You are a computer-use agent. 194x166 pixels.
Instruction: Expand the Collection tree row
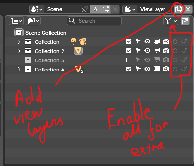19,42
